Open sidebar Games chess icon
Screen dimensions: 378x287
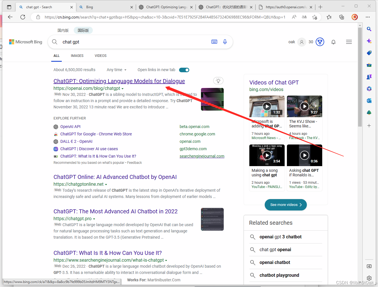click(x=369, y=77)
